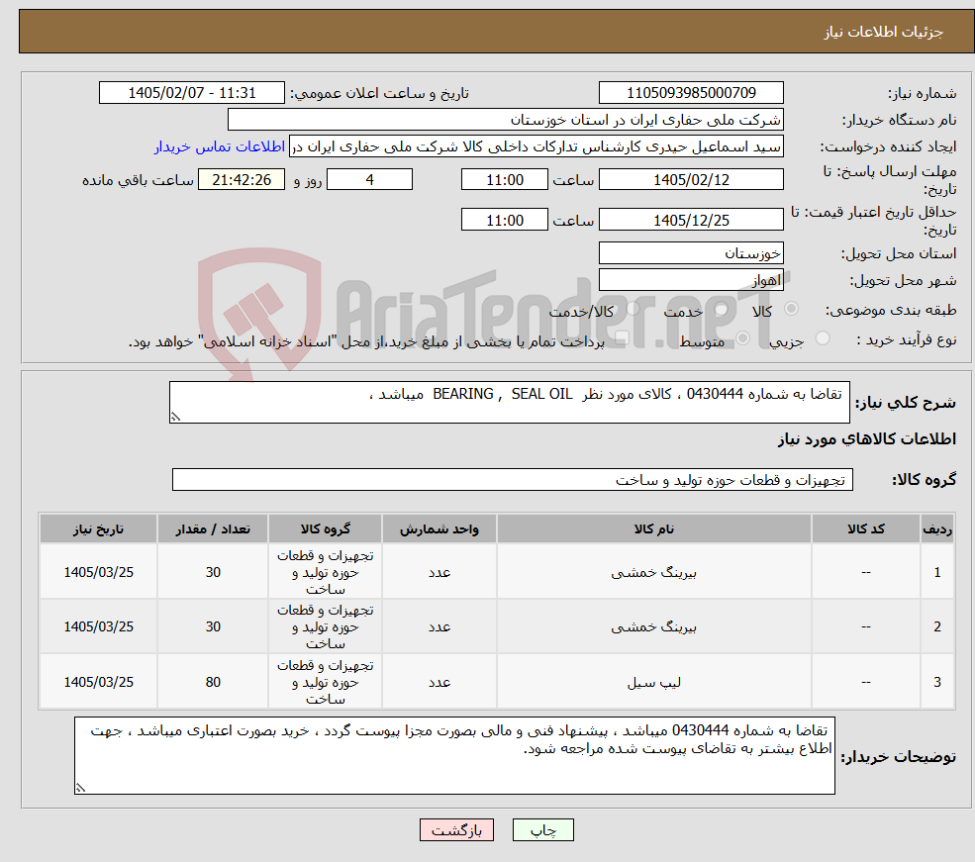975x862 pixels.
Task: Select the خدمت radio button
Action: (x=722, y=309)
